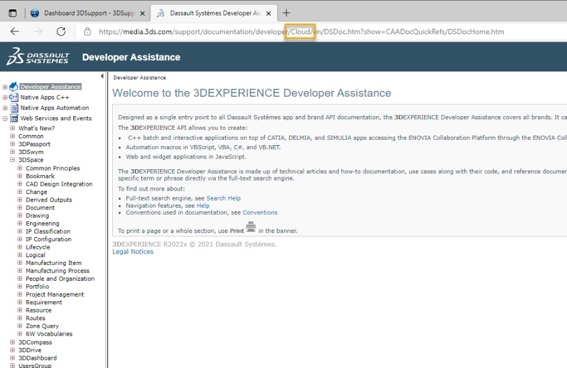
Task: Collapse the left navigation panel arrow
Action: (x=102, y=76)
